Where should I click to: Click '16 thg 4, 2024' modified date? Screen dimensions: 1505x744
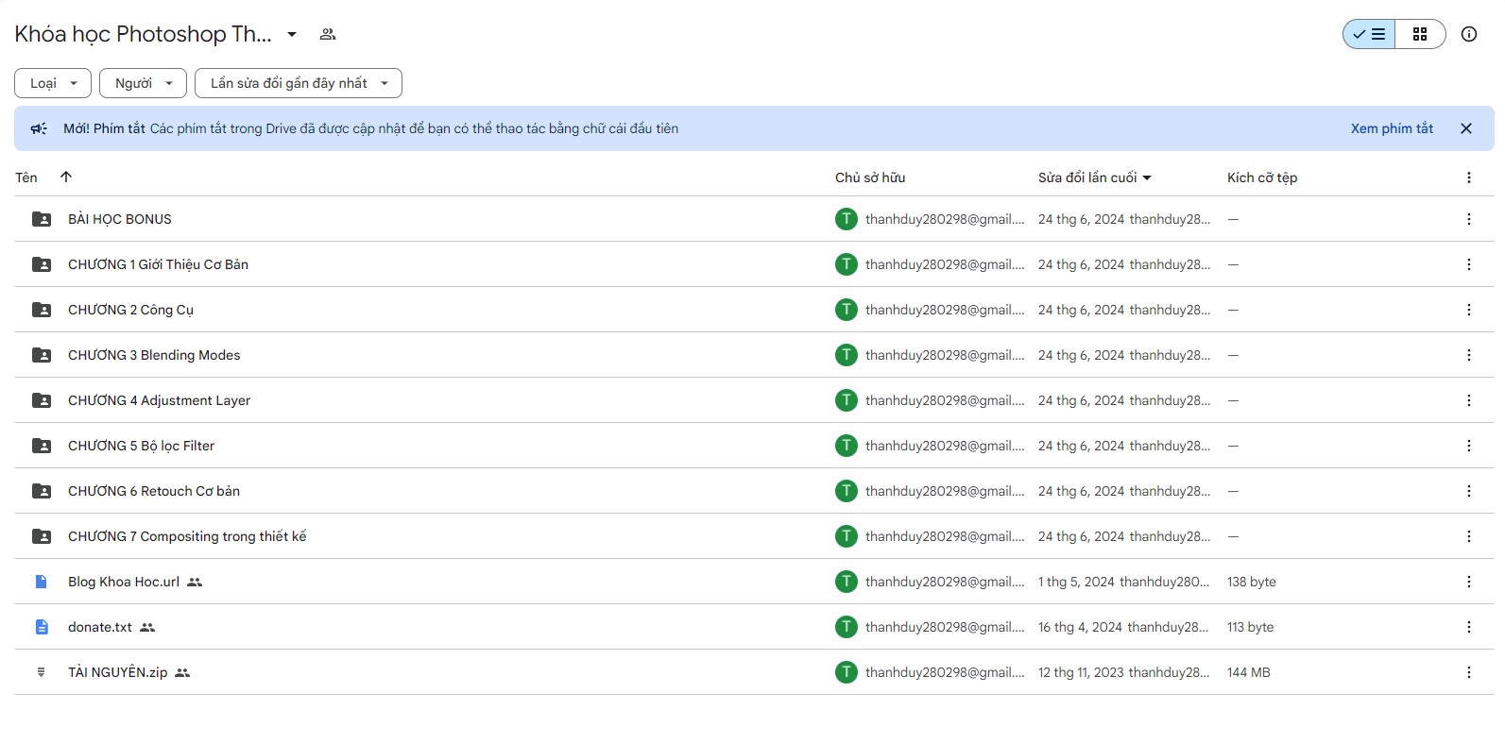pos(1080,627)
